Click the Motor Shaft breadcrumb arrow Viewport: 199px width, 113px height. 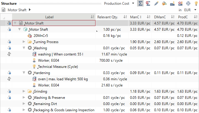point(30,10)
